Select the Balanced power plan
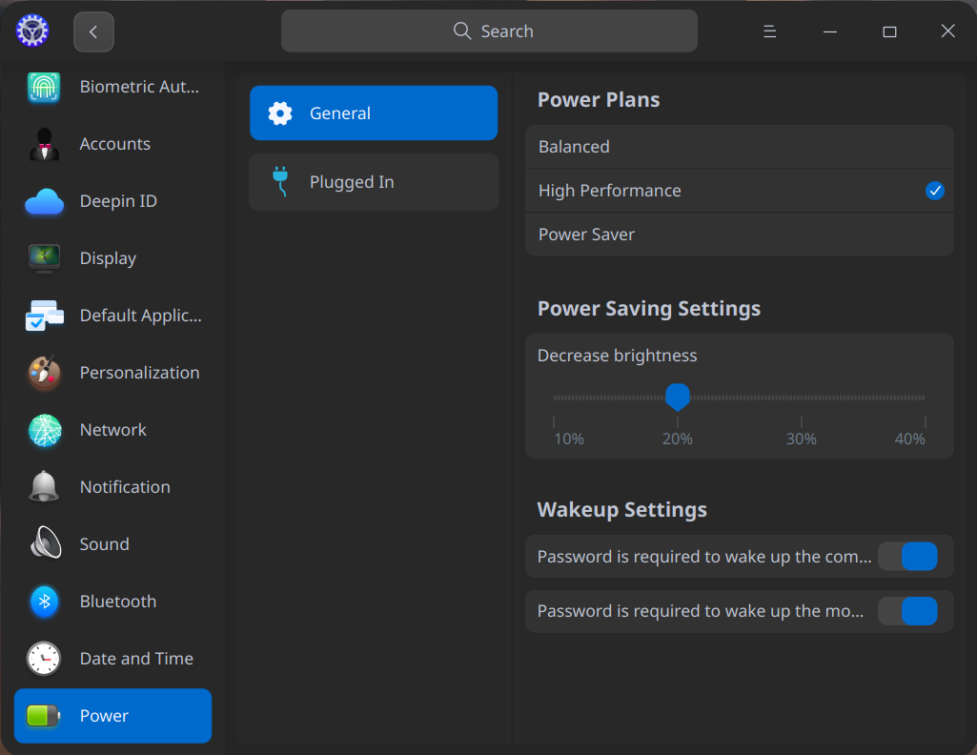977x755 pixels. (x=740, y=147)
